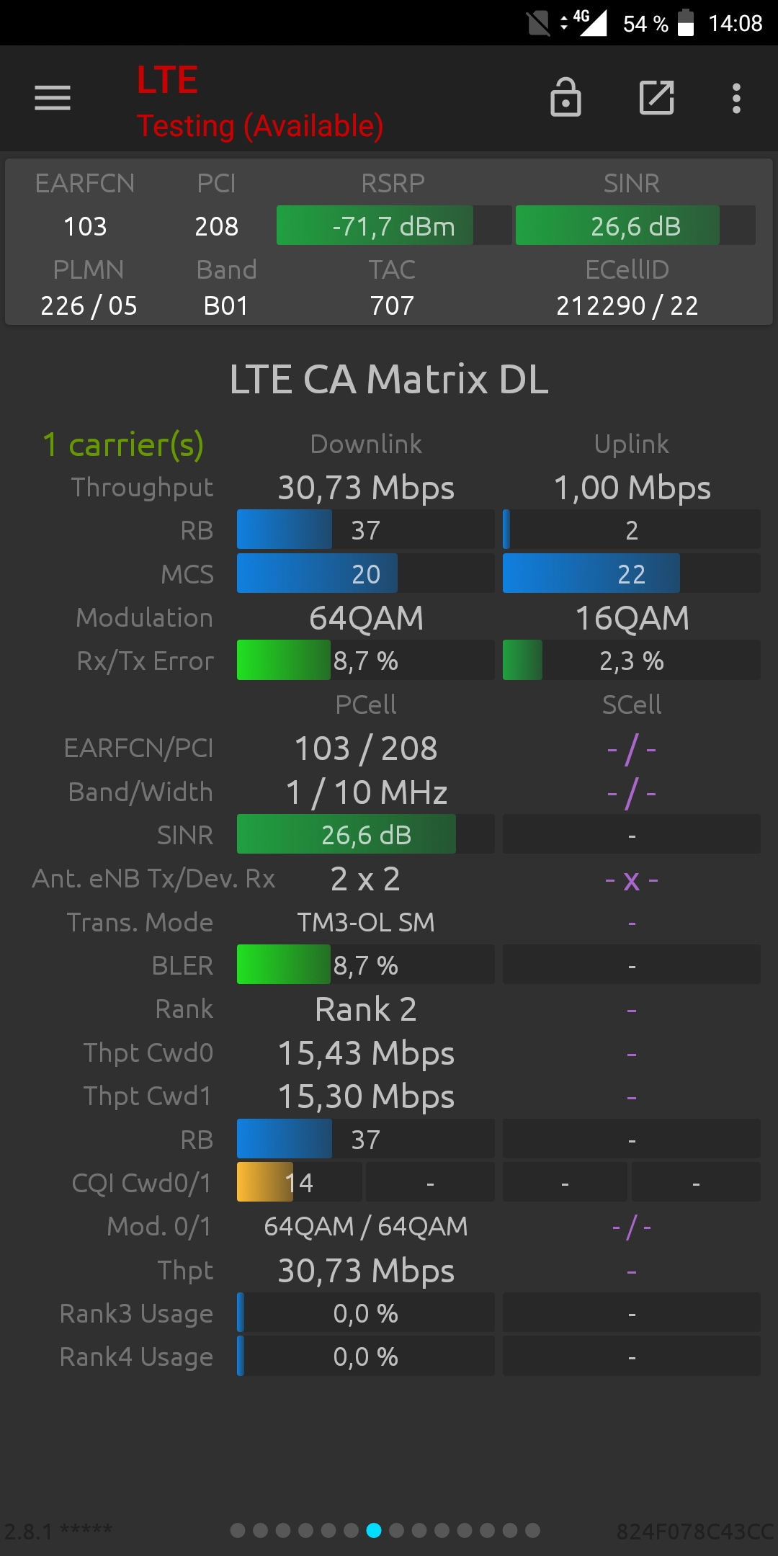This screenshot has height=1556, width=778.
Task: Tap the battery icon in status bar
Action: pyautogui.click(x=686, y=23)
